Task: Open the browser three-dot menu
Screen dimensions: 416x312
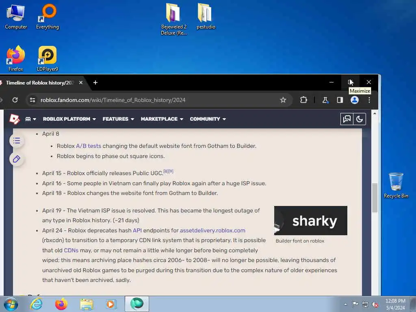Action: (369, 100)
